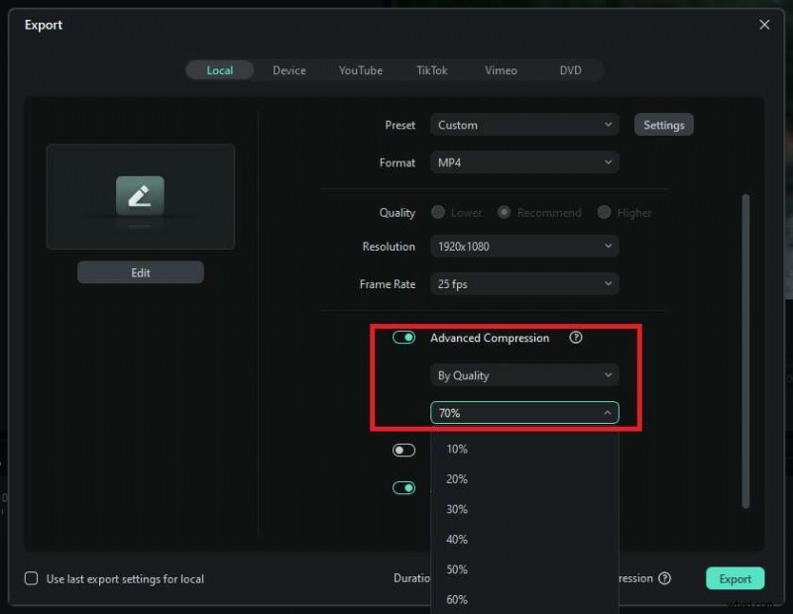This screenshot has width=793, height=614.
Task: Click the Resolution dropdown arrow icon
Action: pyautogui.click(x=609, y=246)
